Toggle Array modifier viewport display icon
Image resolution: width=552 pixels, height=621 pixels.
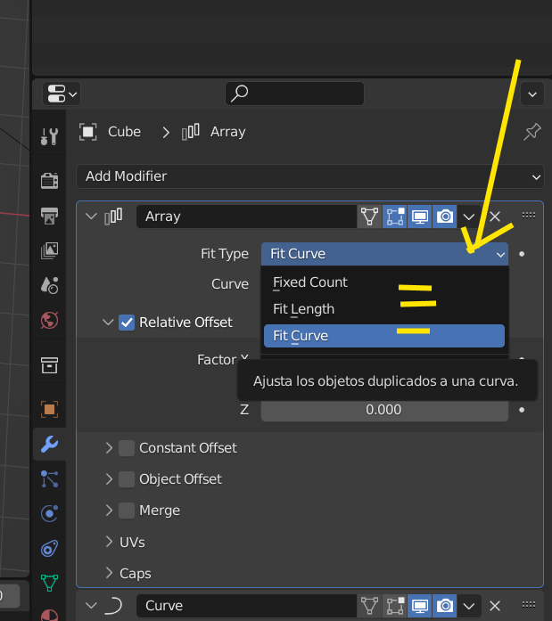click(419, 217)
